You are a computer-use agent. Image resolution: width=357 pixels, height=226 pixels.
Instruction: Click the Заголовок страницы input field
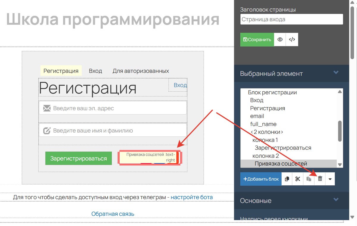tap(292, 19)
